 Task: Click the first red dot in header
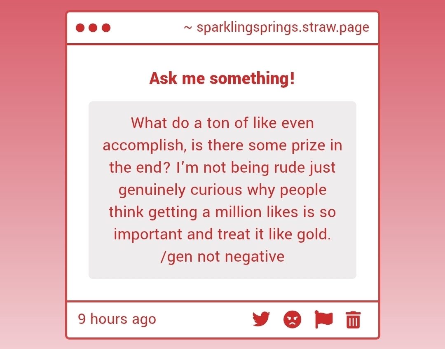coord(80,28)
